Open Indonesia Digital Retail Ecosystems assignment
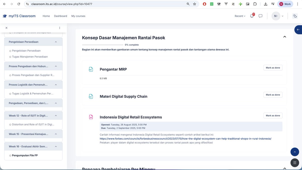 click(131, 117)
